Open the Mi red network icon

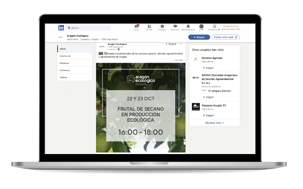click(x=149, y=27)
